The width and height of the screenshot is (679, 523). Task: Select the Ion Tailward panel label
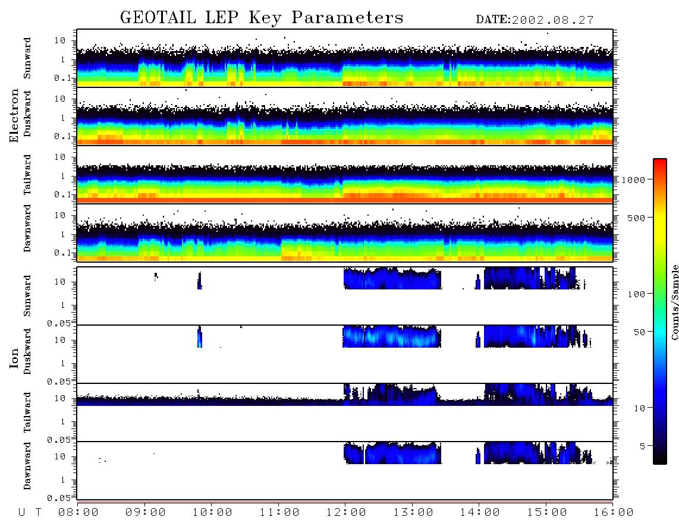point(27,412)
